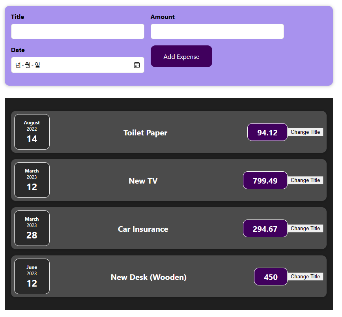Image resolution: width=342 pixels, height=317 pixels.
Task: Change Title for Car Insurance expense
Action: pyautogui.click(x=305, y=228)
